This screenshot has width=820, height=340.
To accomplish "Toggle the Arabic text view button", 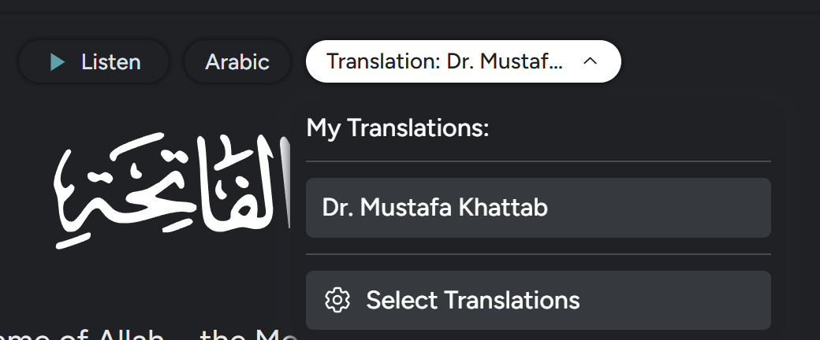I will tap(237, 61).
